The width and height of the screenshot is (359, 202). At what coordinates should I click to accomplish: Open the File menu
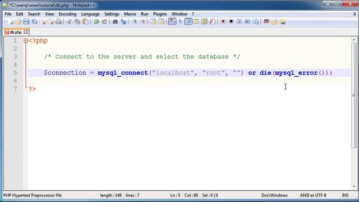click(8, 14)
